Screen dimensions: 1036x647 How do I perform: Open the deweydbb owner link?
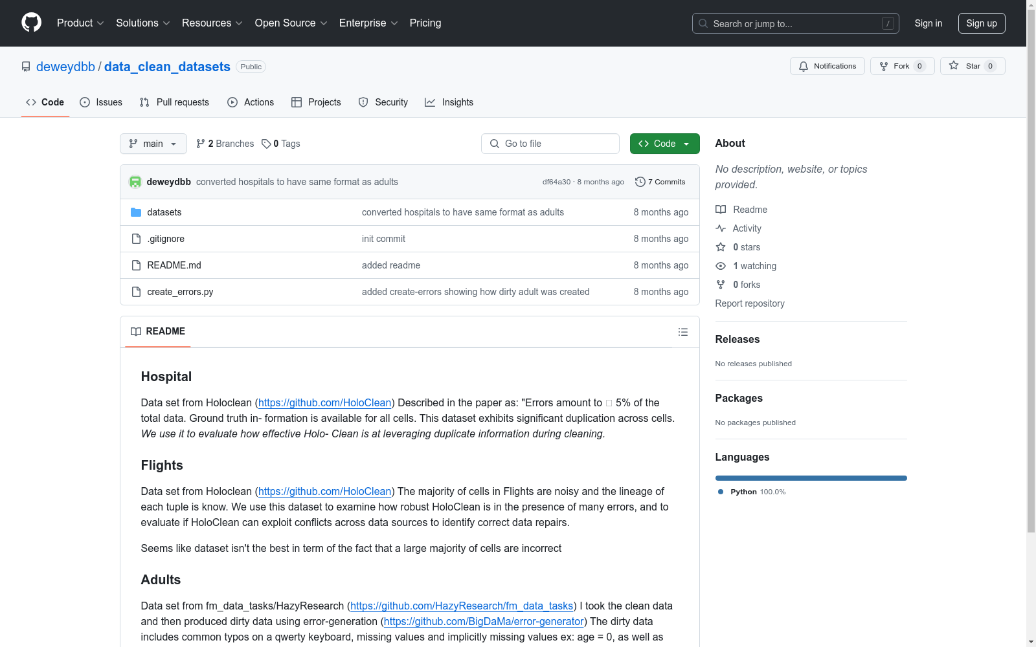pos(65,67)
